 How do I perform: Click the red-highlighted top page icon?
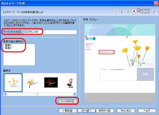tap(139, 10)
